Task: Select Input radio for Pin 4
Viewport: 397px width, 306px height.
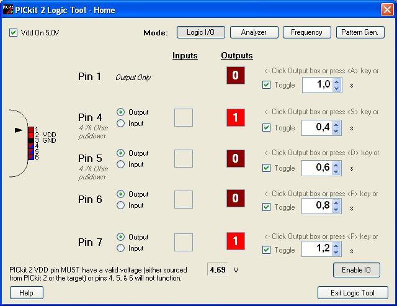Action: click(121, 124)
